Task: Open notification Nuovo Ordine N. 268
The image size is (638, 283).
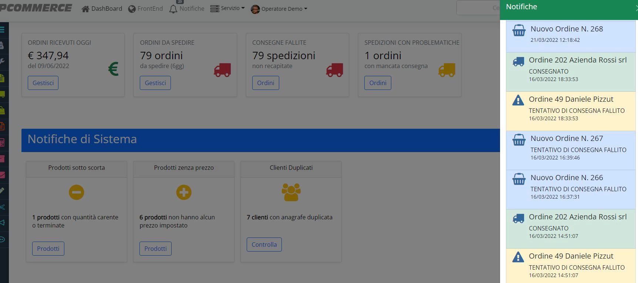Action: click(x=571, y=37)
